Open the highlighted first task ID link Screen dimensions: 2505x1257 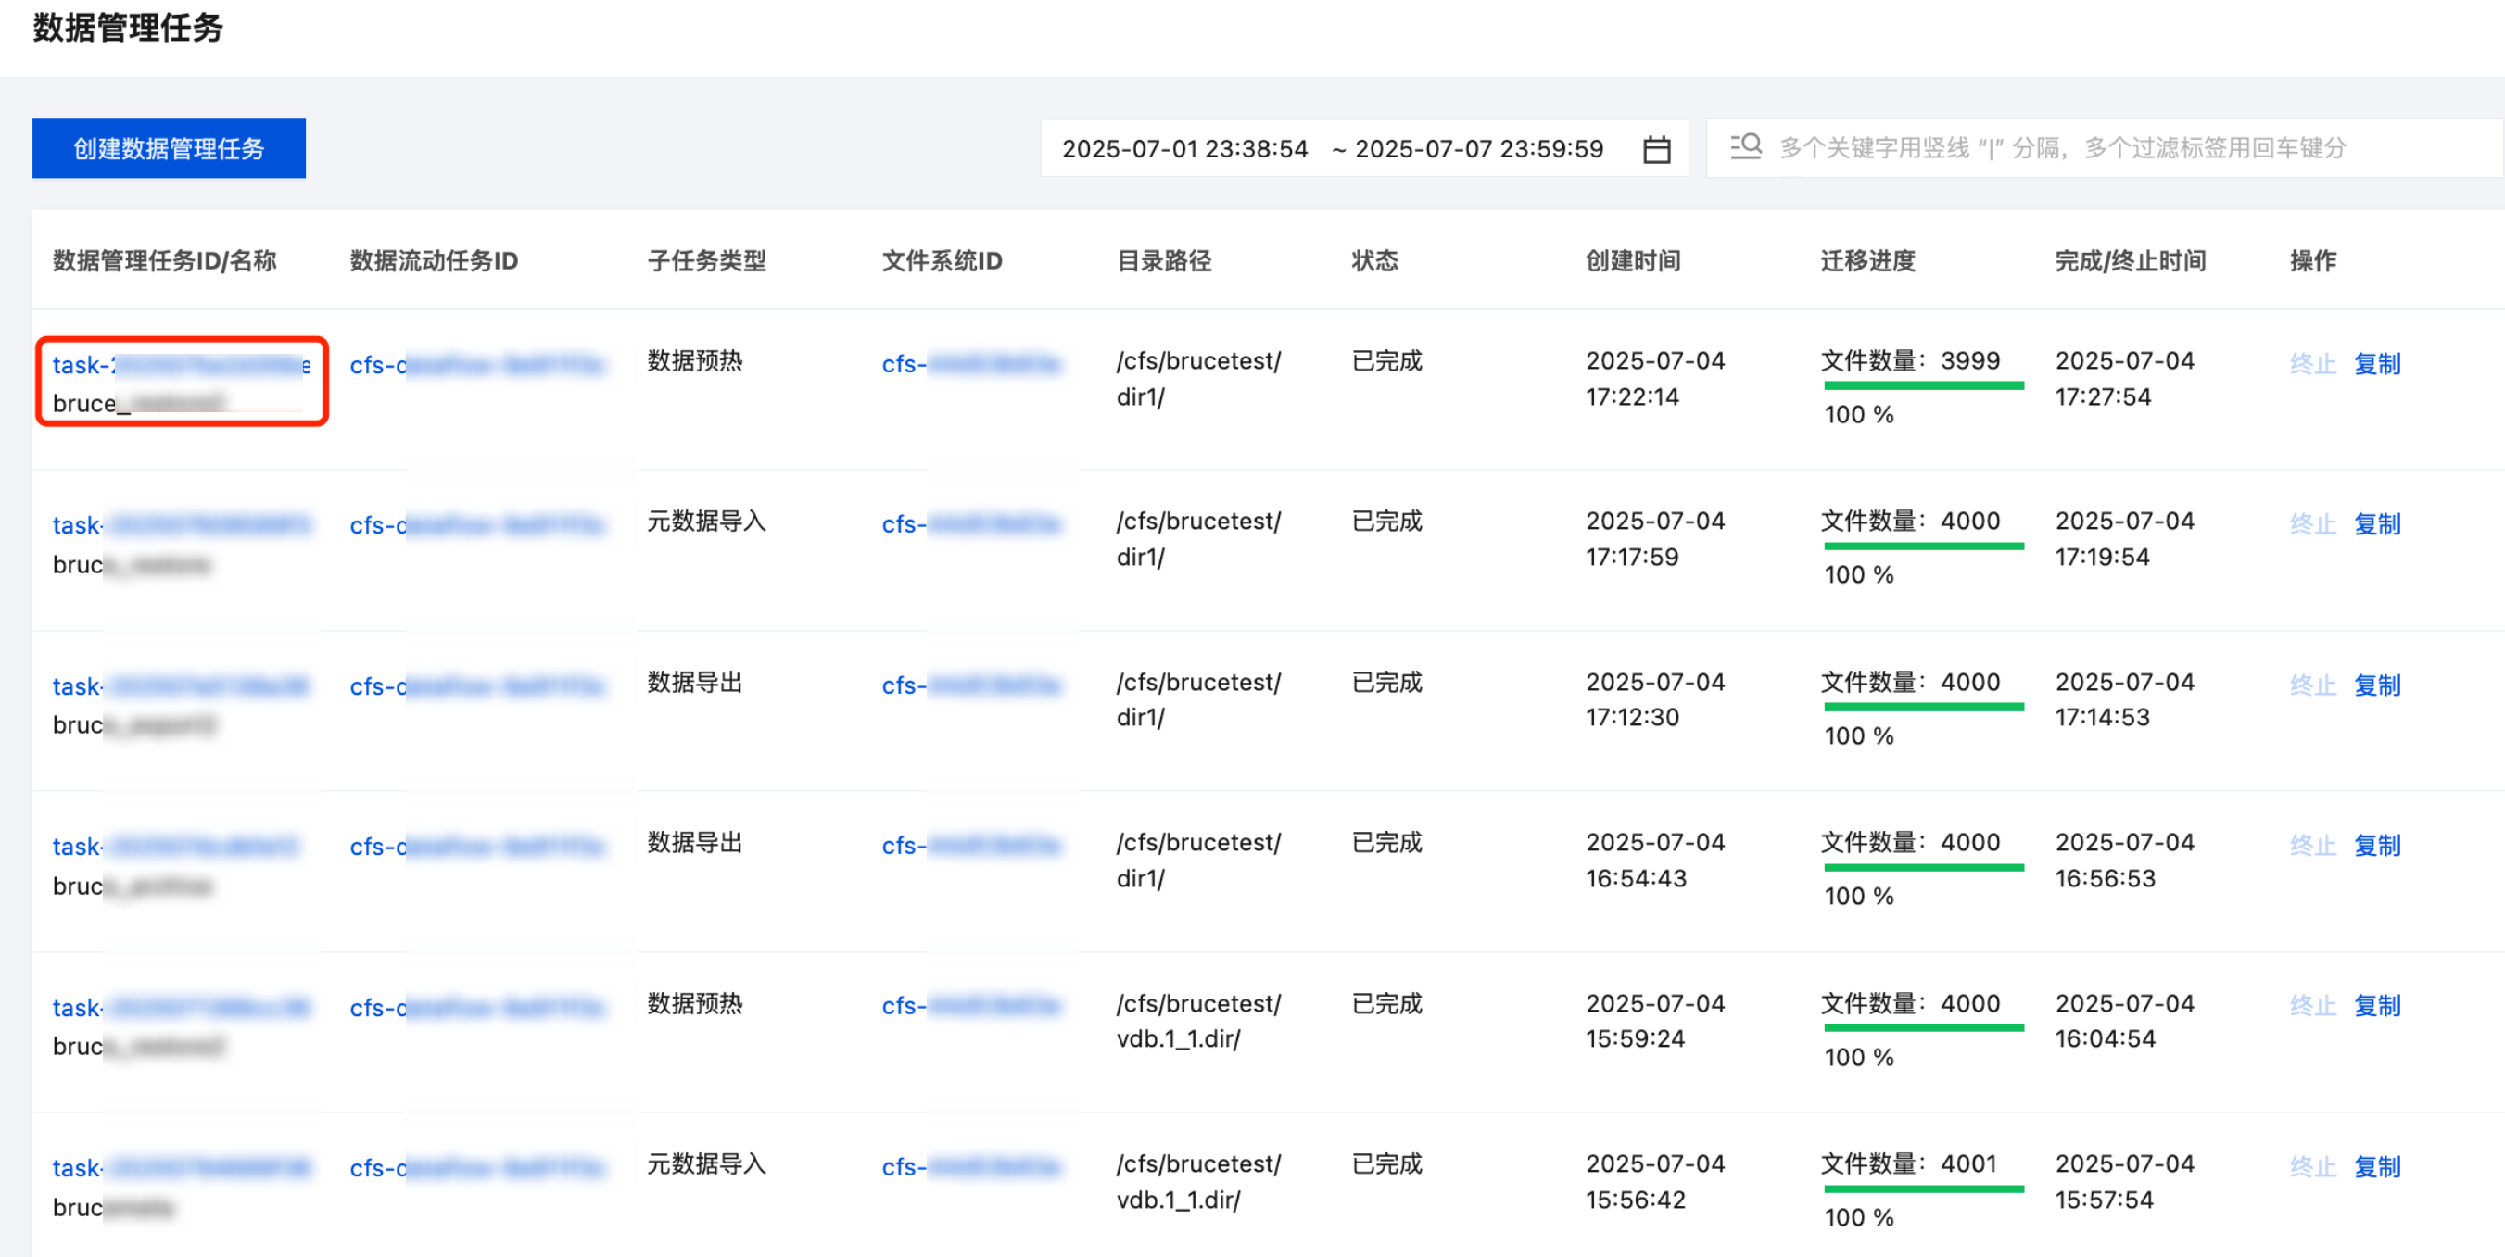click(181, 366)
